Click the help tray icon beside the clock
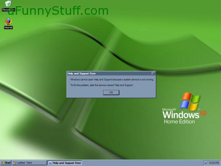This screenshot has width=221, height=166. [206, 163]
